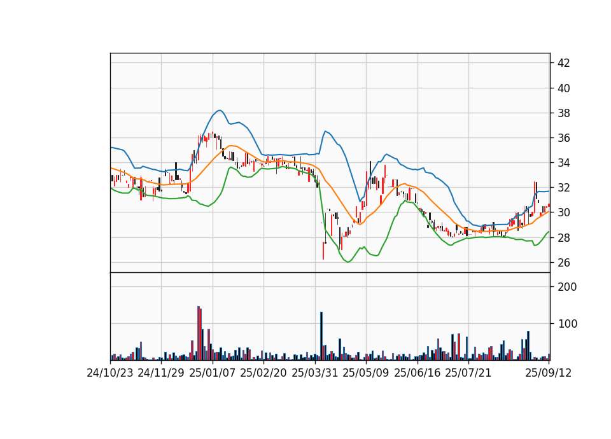Click the 30 price axis label

point(564,213)
